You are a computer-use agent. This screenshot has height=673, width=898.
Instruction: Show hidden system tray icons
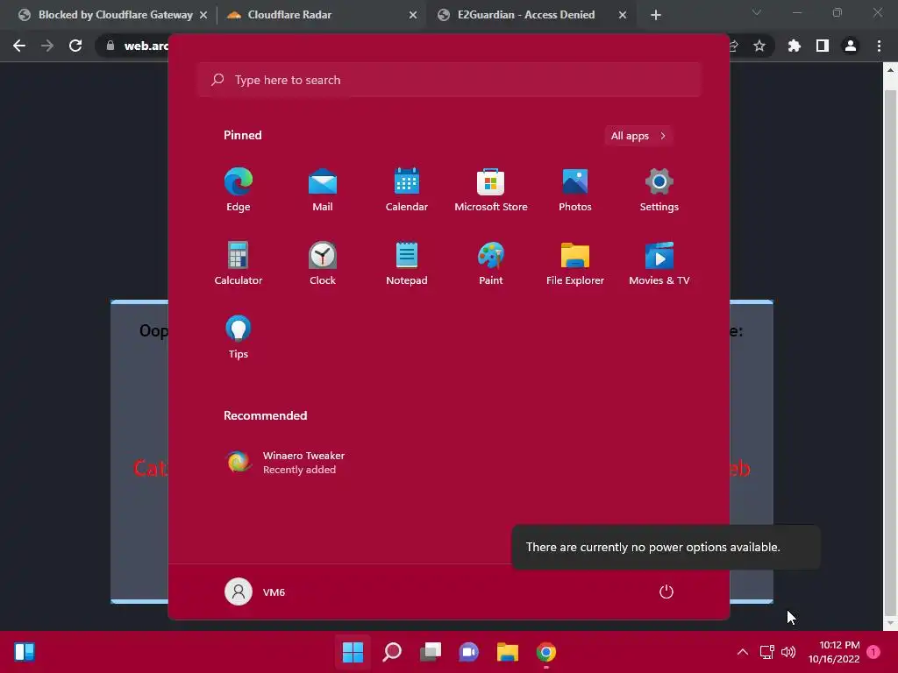742,652
